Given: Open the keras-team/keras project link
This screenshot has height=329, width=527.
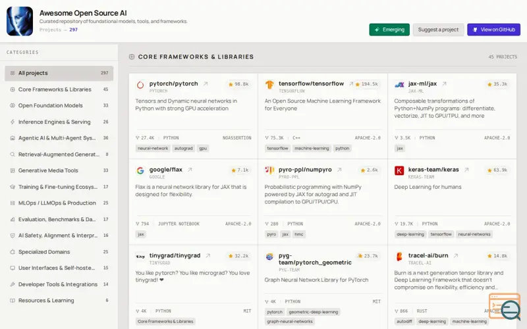Looking at the screenshot, I should (433, 170).
